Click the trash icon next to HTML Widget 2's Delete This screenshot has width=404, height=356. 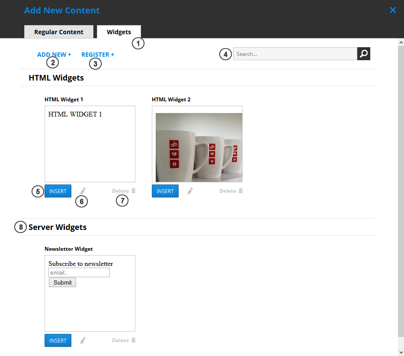240,191
